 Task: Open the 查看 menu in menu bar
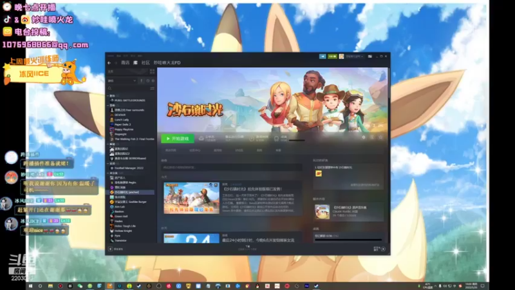tap(119, 56)
